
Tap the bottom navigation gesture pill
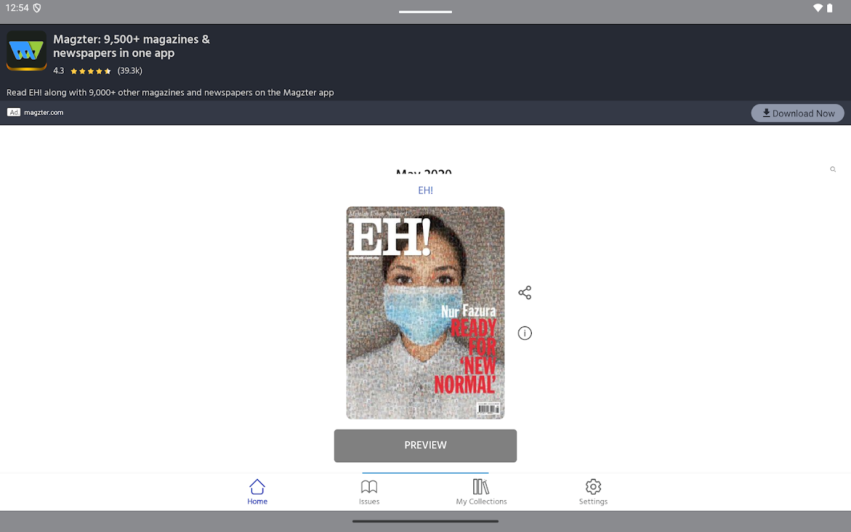coord(425,521)
